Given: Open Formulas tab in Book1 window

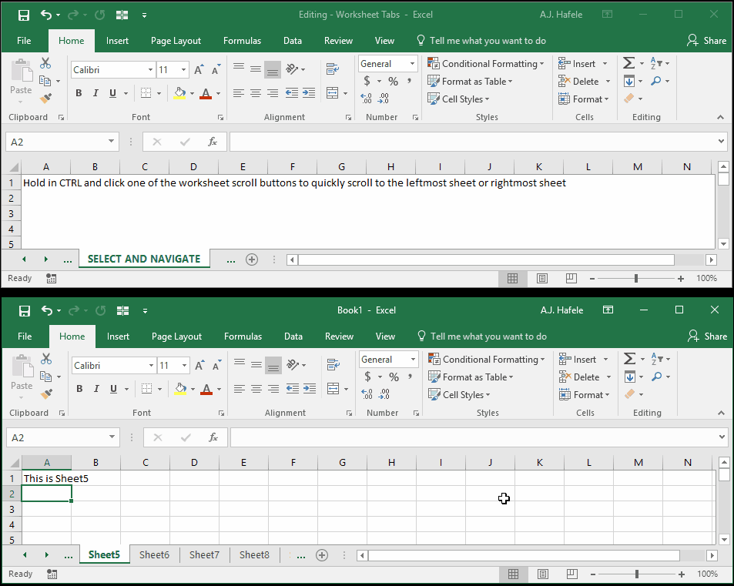Looking at the screenshot, I should pyautogui.click(x=243, y=337).
